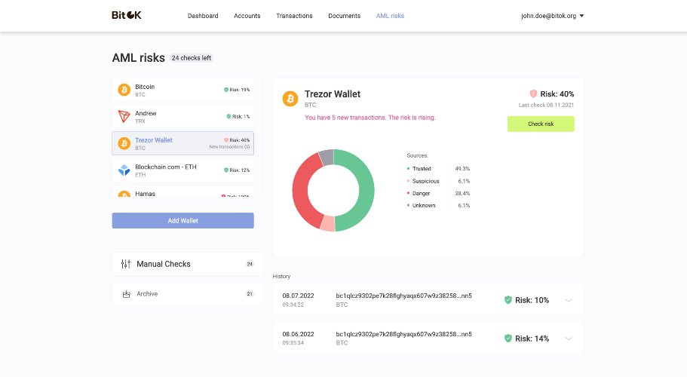This screenshot has height=377, width=687.
Task: Click the new transactions risk rising notice
Action: [x=370, y=118]
